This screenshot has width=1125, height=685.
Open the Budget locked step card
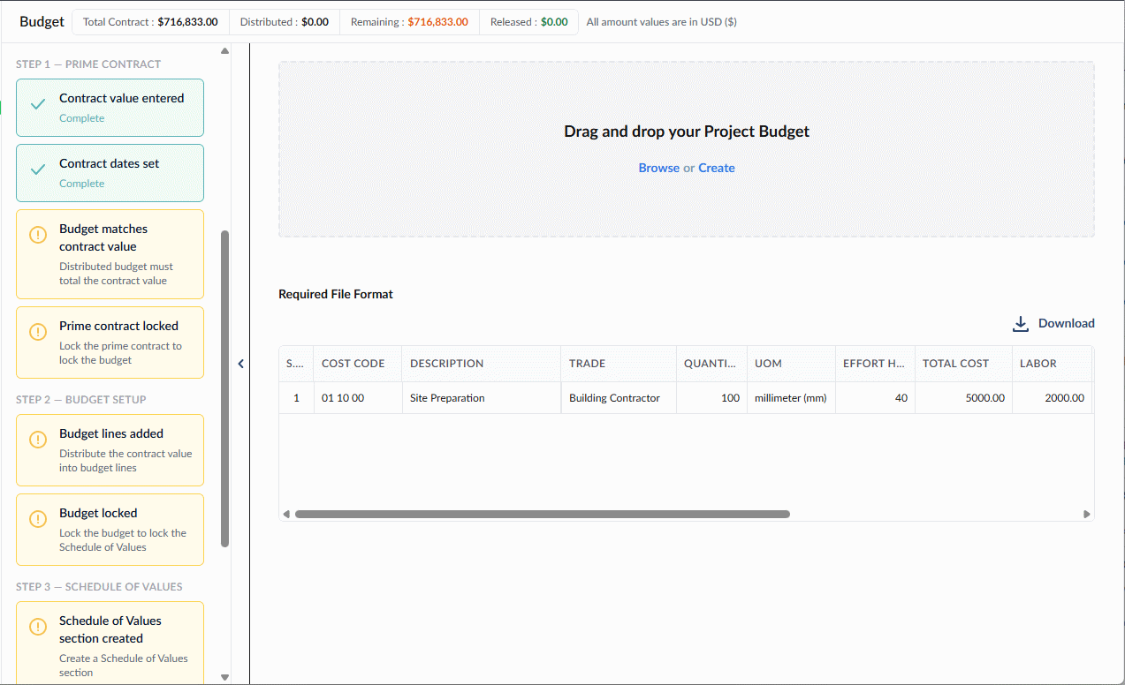[x=110, y=530]
